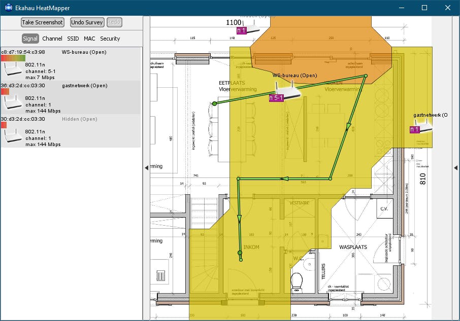460x321 pixels.
Task: Click the router icon for WS-bureau in list
Action: pos(13,69)
